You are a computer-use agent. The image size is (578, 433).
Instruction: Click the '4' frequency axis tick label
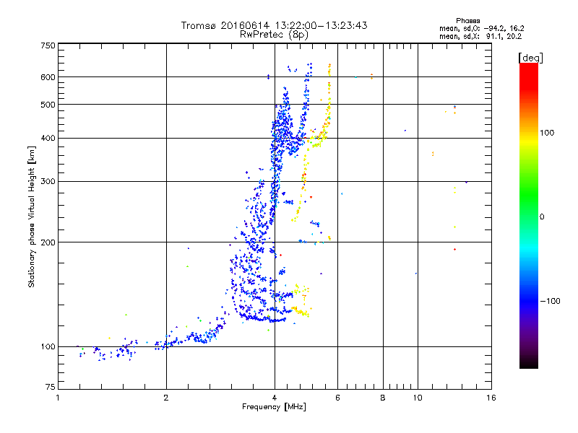(x=275, y=398)
